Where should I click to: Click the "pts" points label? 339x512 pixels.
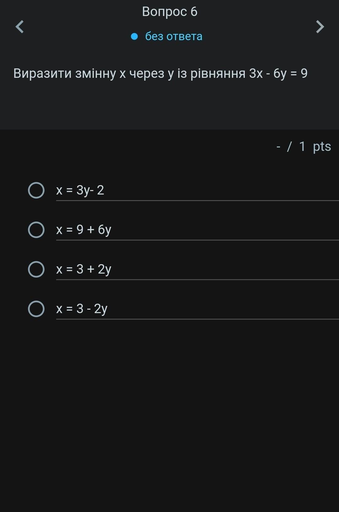(x=322, y=147)
